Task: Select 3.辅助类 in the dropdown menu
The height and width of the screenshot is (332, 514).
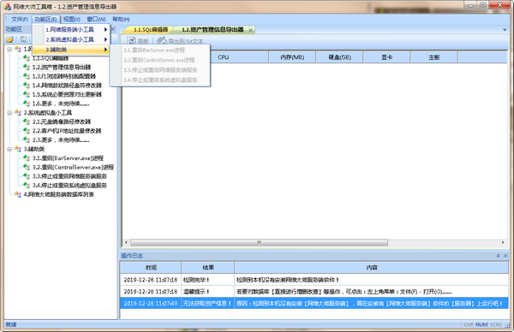Action: click(71, 50)
